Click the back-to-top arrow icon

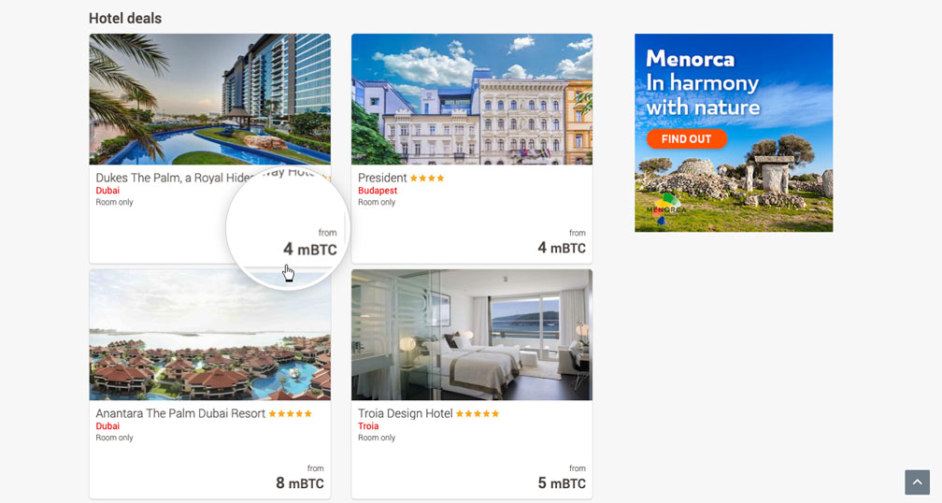pyautogui.click(x=917, y=482)
